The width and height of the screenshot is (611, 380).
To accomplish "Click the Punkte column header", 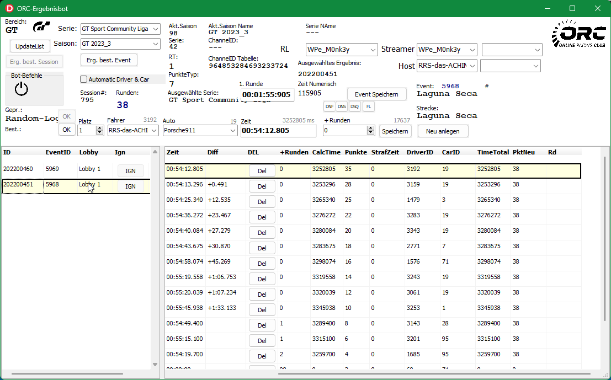I will tap(355, 152).
